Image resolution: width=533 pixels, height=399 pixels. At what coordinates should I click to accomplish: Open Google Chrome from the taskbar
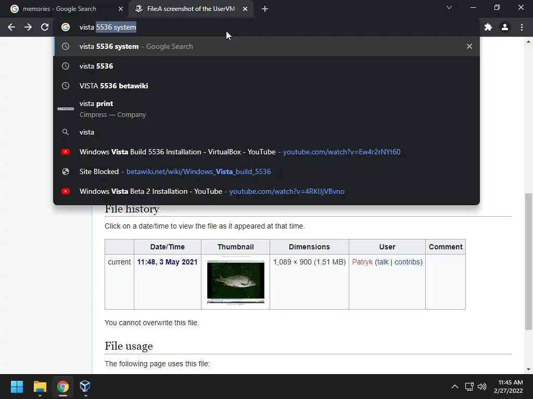[63, 387]
